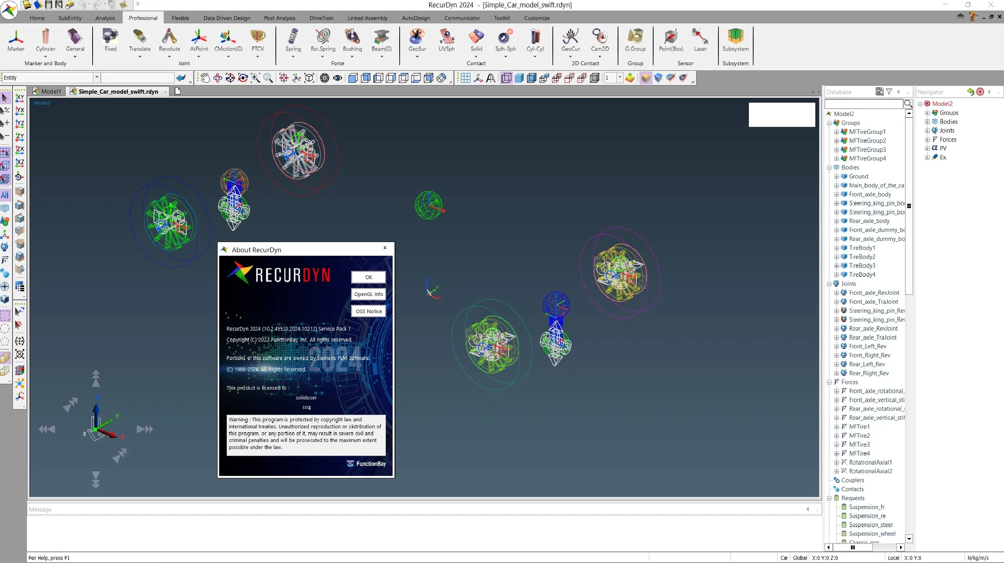1004x563 pixels.
Task: Switch working plane to XY
Action: click(x=20, y=98)
